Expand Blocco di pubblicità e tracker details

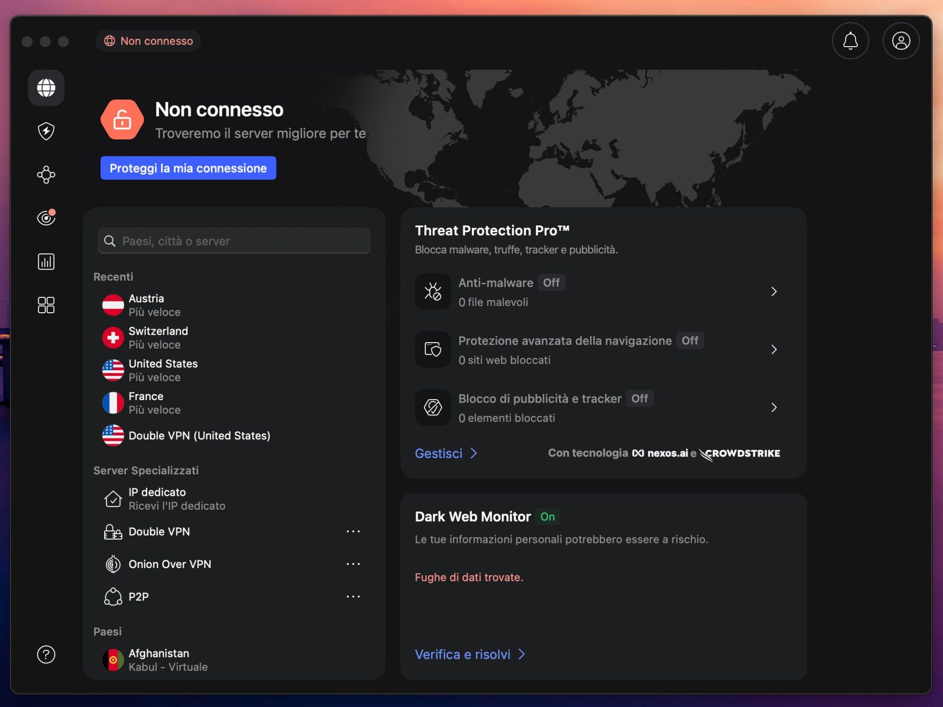click(774, 408)
